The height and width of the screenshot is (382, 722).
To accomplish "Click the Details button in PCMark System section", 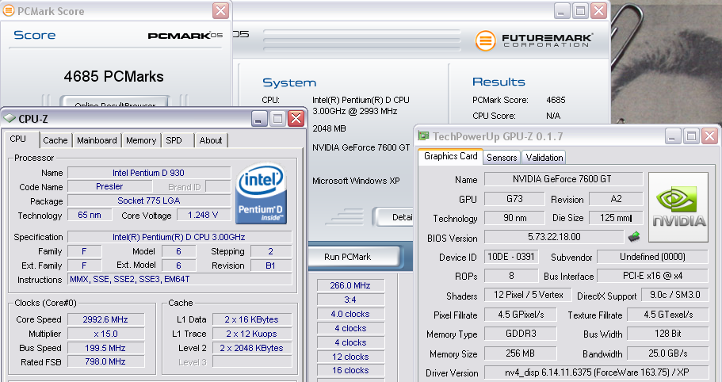I will click(x=394, y=217).
